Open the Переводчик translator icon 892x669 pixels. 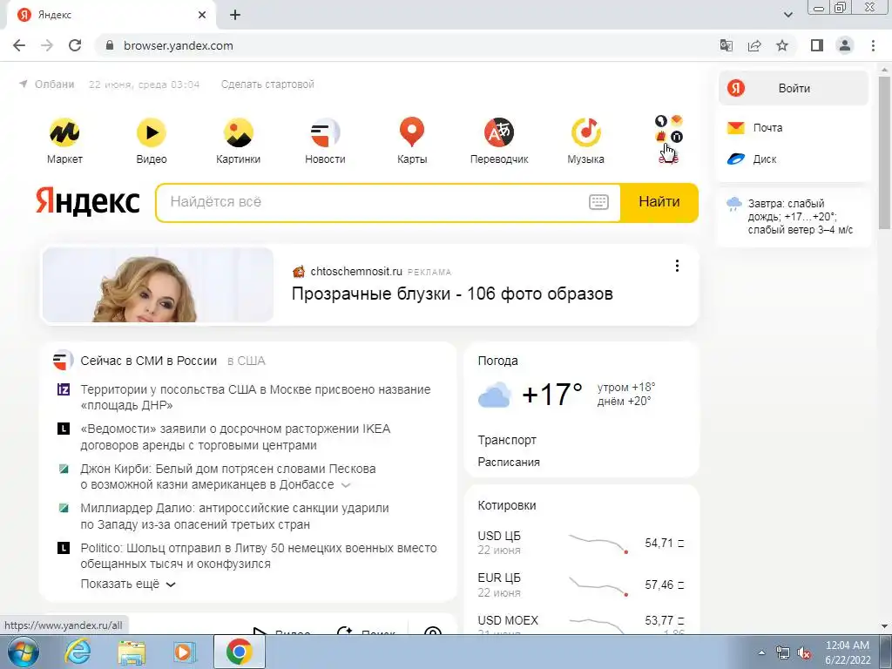coord(499,132)
